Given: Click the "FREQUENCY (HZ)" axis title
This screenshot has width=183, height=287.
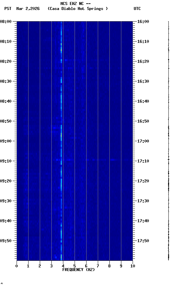Looking at the screenshot, I should coord(79,270).
